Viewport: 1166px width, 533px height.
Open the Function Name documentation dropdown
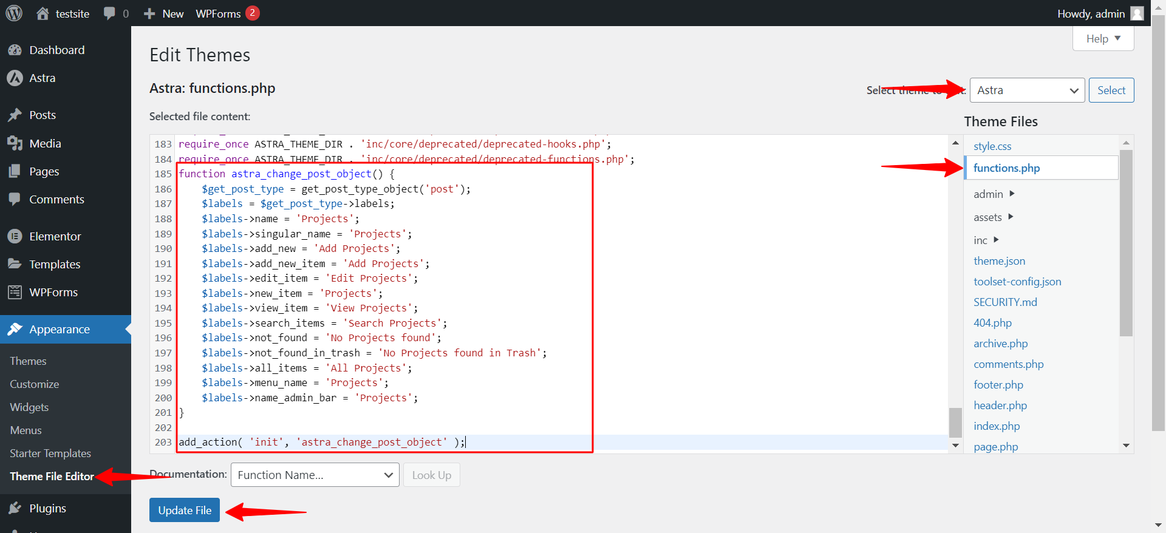315,475
